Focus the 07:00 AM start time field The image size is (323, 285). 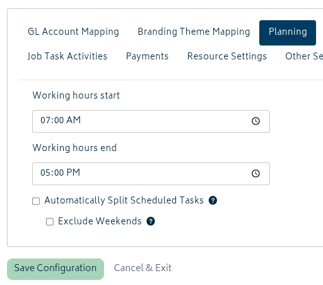pos(151,121)
